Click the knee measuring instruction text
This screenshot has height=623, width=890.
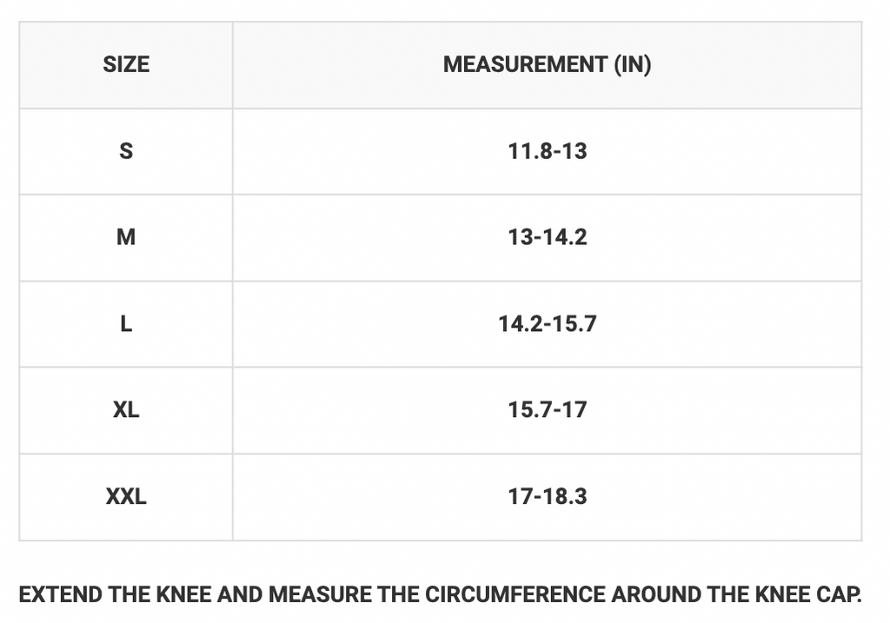[x=441, y=594]
